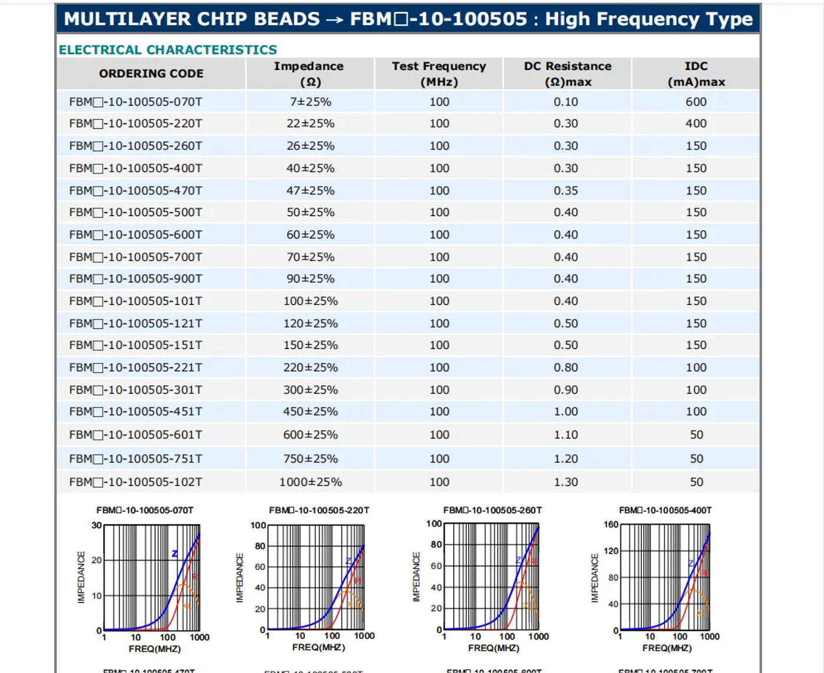Select ordering code FBM-10-100505-451T in table
The image size is (824, 673).
click(136, 412)
